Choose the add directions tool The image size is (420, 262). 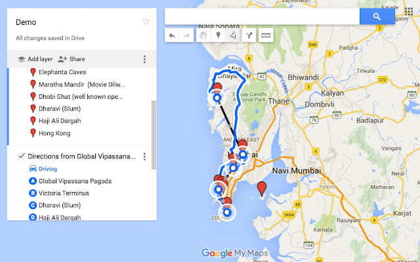249,35
